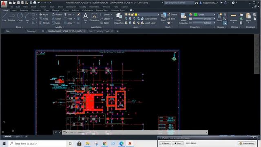The width and height of the screenshot is (261, 147).
Task: Open the Dimension menu
Action: [71, 7]
